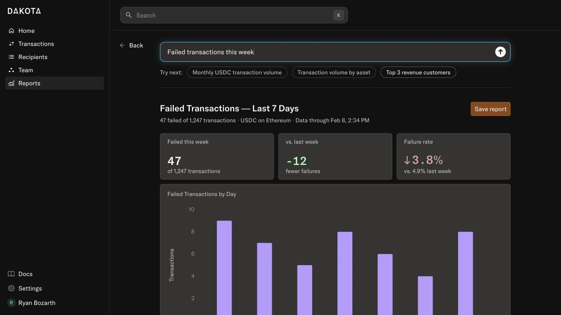Focus the top Search field
Viewport: 561px width, 315px height.
(234, 15)
